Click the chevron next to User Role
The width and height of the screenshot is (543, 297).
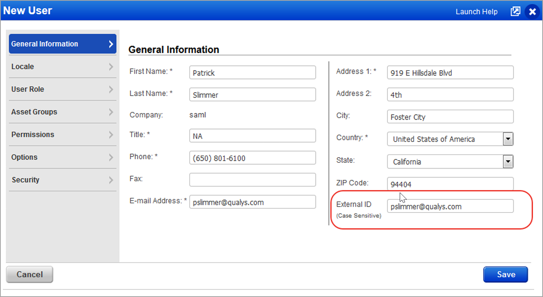coord(111,89)
